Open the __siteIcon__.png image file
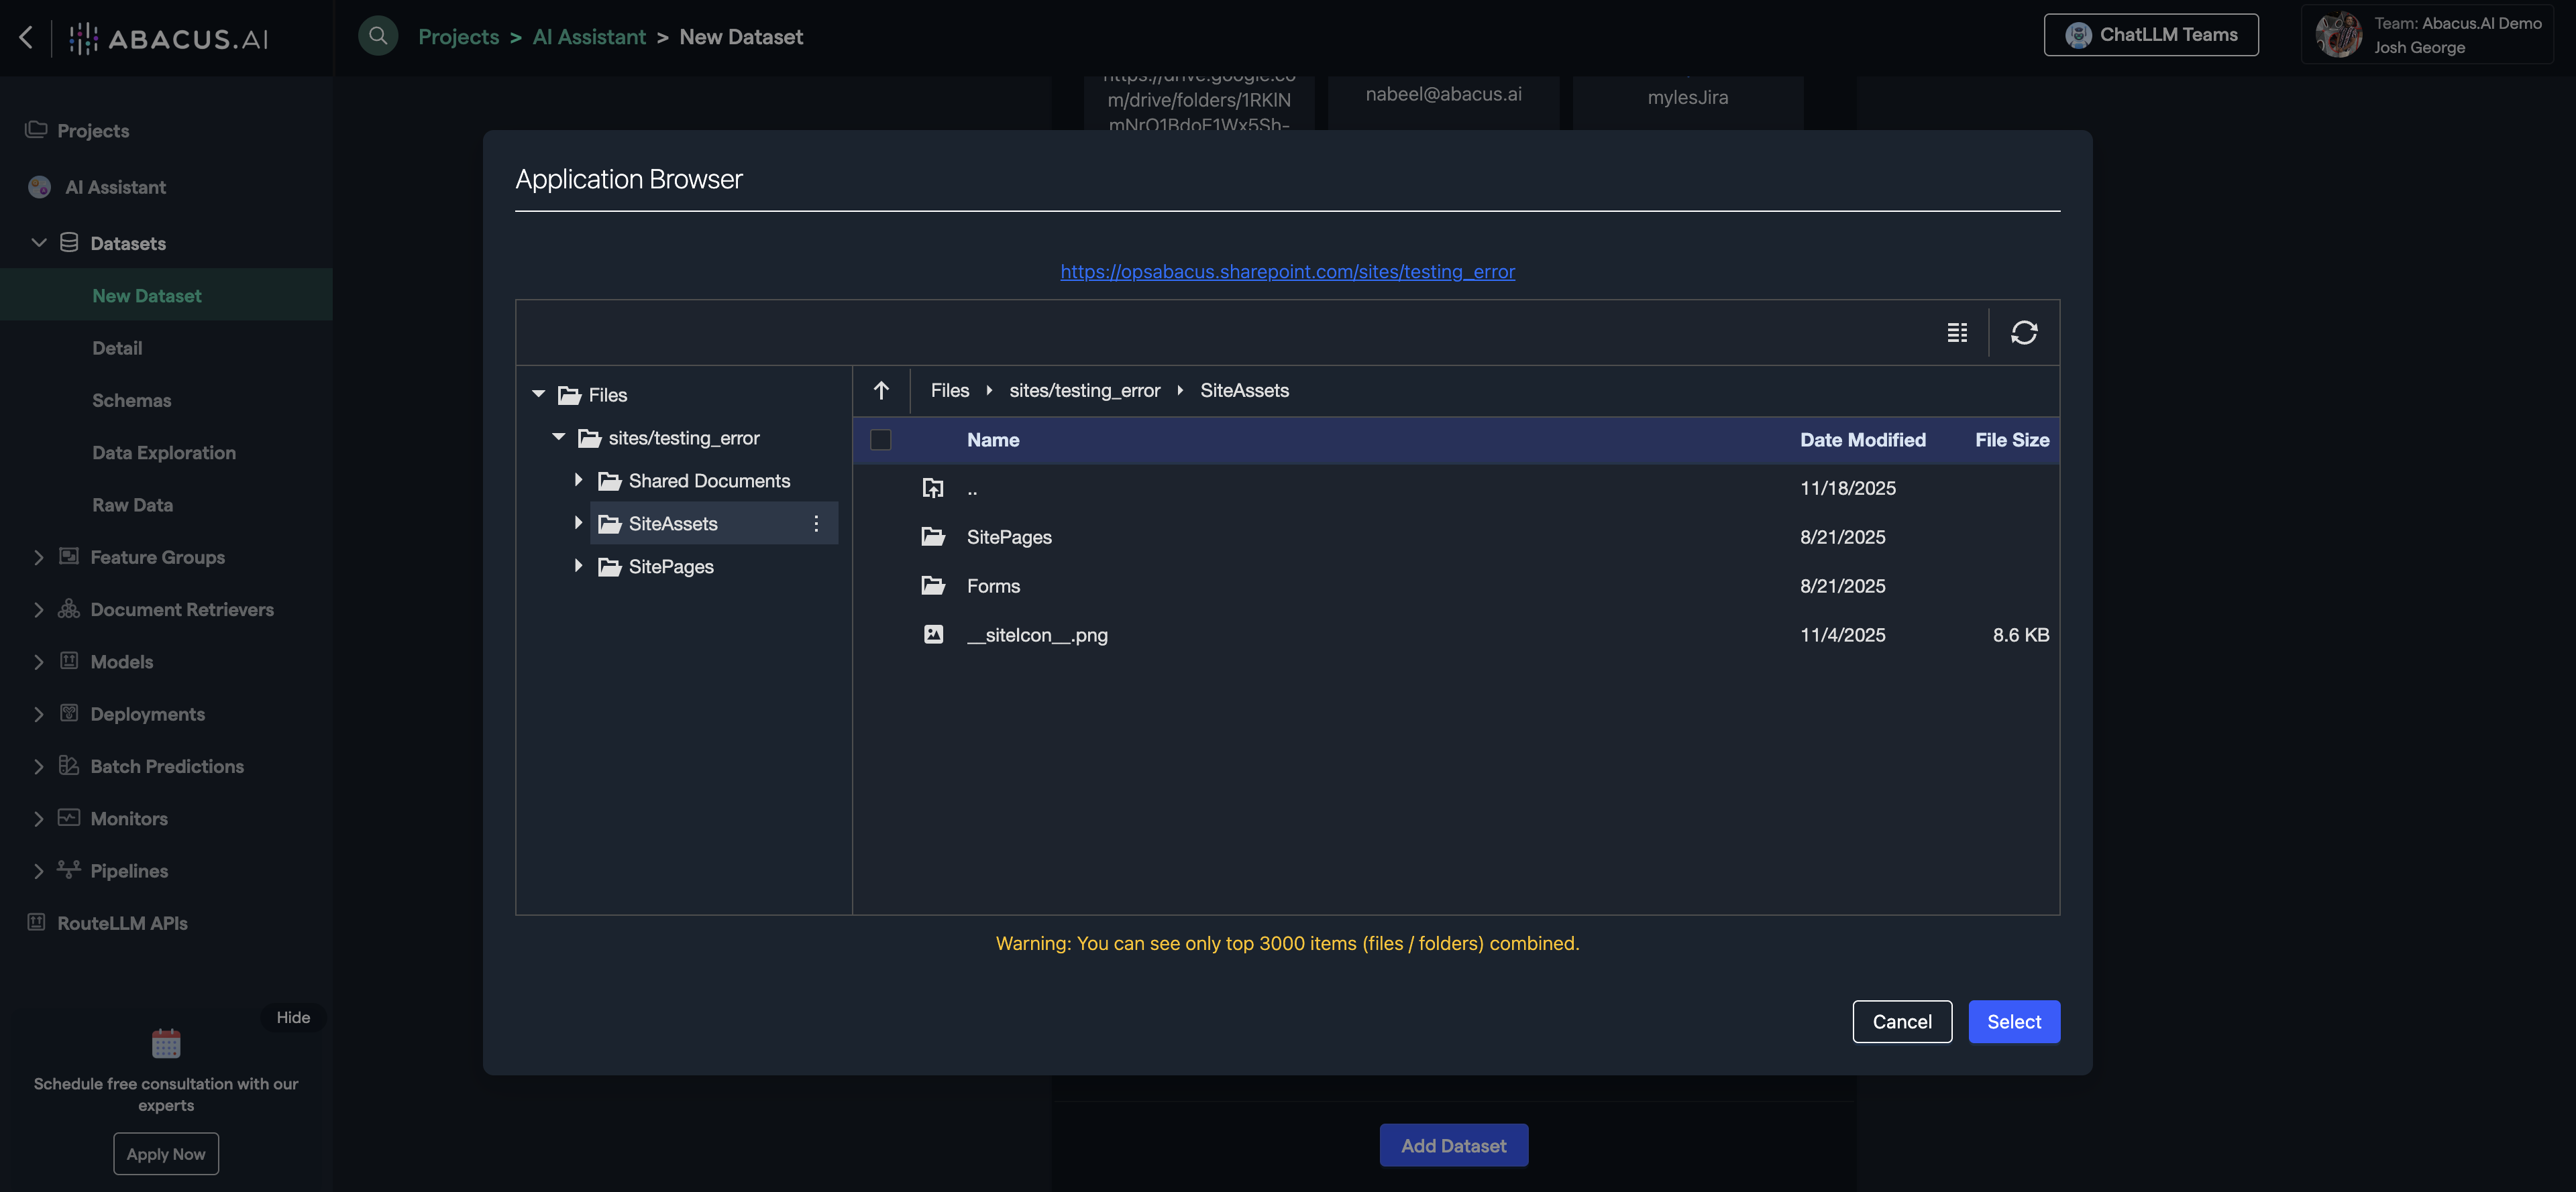The height and width of the screenshot is (1192, 2576). [1037, 634]
